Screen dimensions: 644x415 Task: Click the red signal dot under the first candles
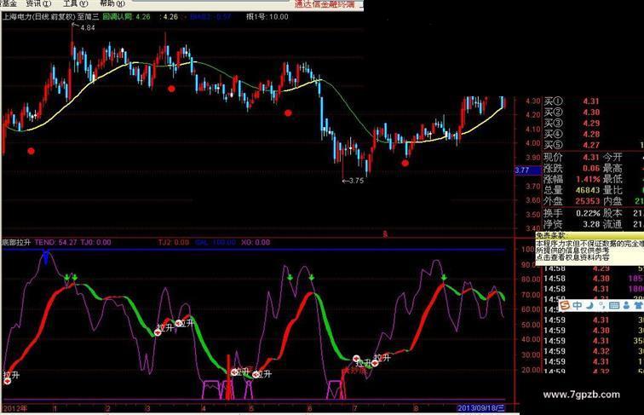click(x=31, y=151)
